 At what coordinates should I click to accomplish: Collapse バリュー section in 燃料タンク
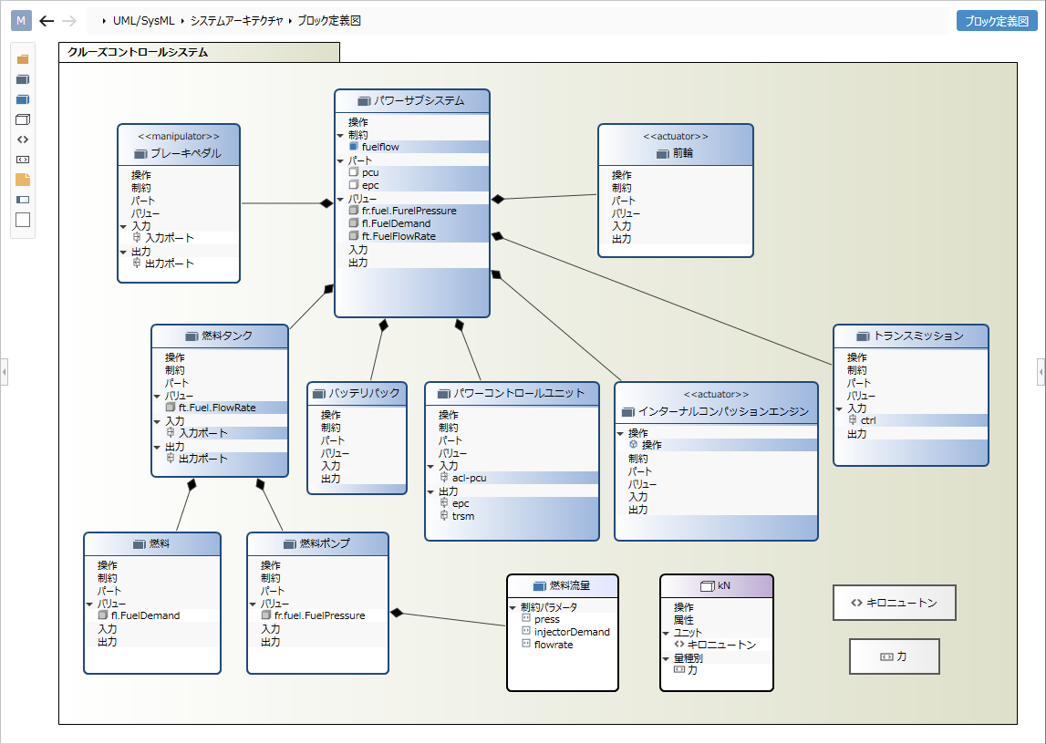pyautogui.click(x=158, y=396)
